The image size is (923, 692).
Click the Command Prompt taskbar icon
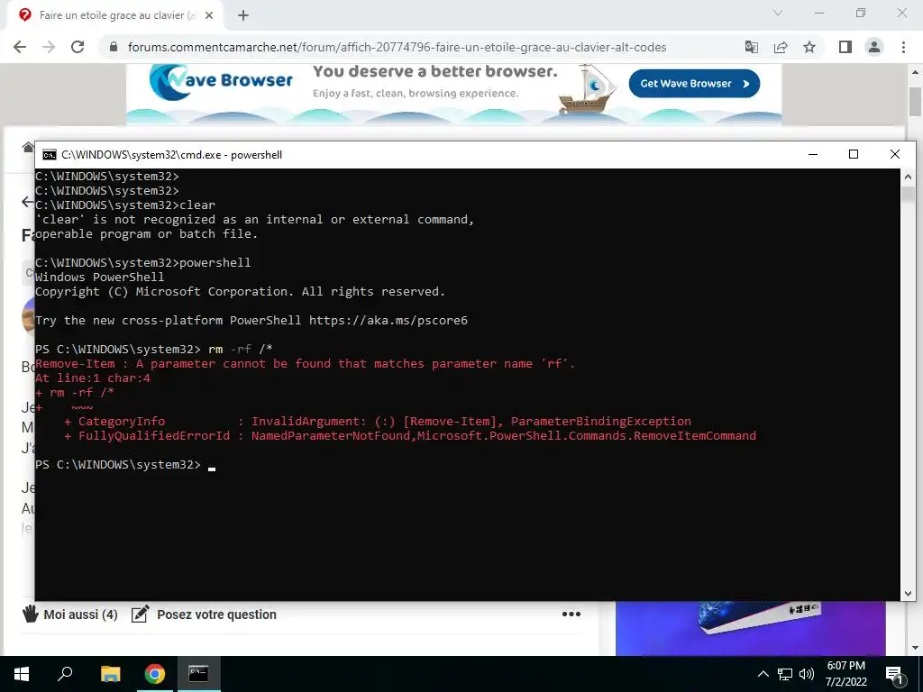point(198,674)
